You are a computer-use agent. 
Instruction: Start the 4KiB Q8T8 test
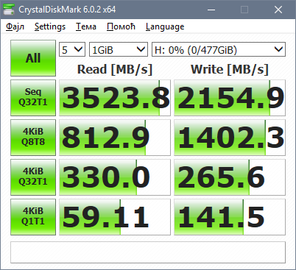(x=33, y=138)
